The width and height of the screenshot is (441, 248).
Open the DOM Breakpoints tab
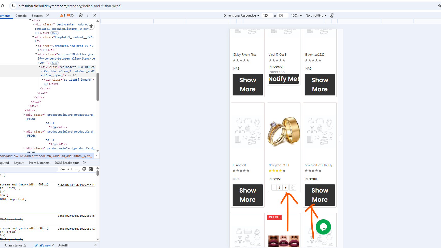pos(67,163)
